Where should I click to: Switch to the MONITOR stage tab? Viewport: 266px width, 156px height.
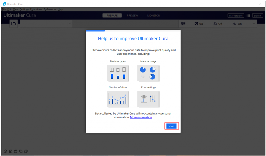(x=154, y=16)
